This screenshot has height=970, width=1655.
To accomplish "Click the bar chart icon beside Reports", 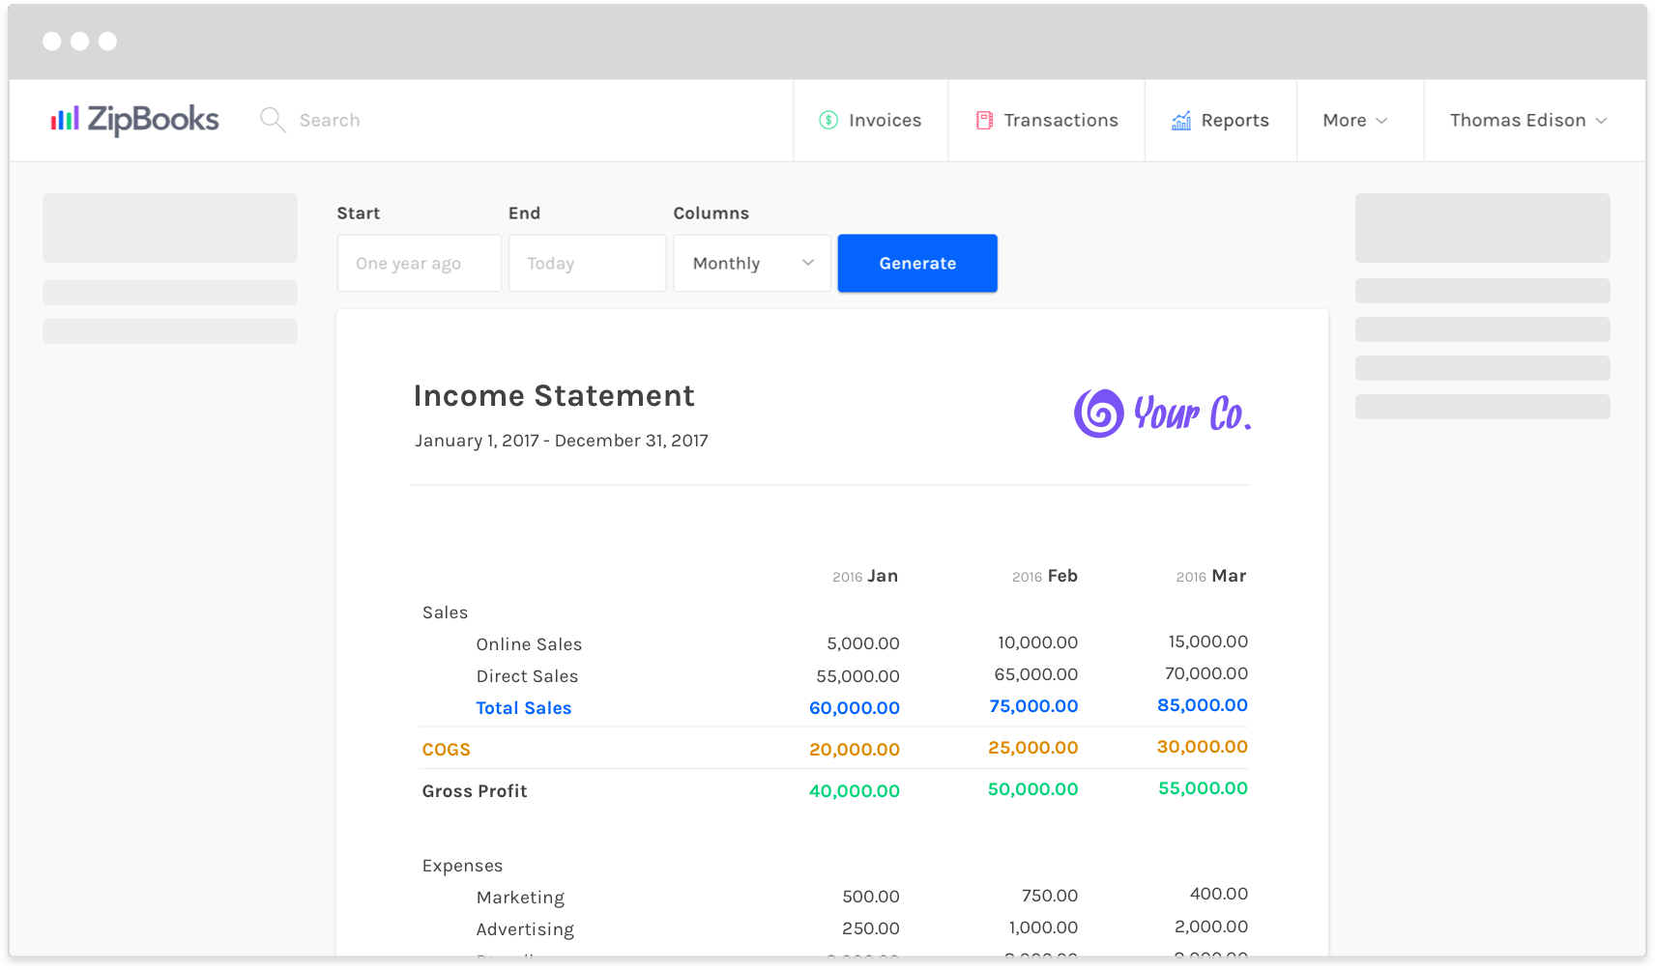I will (1180, 120).
